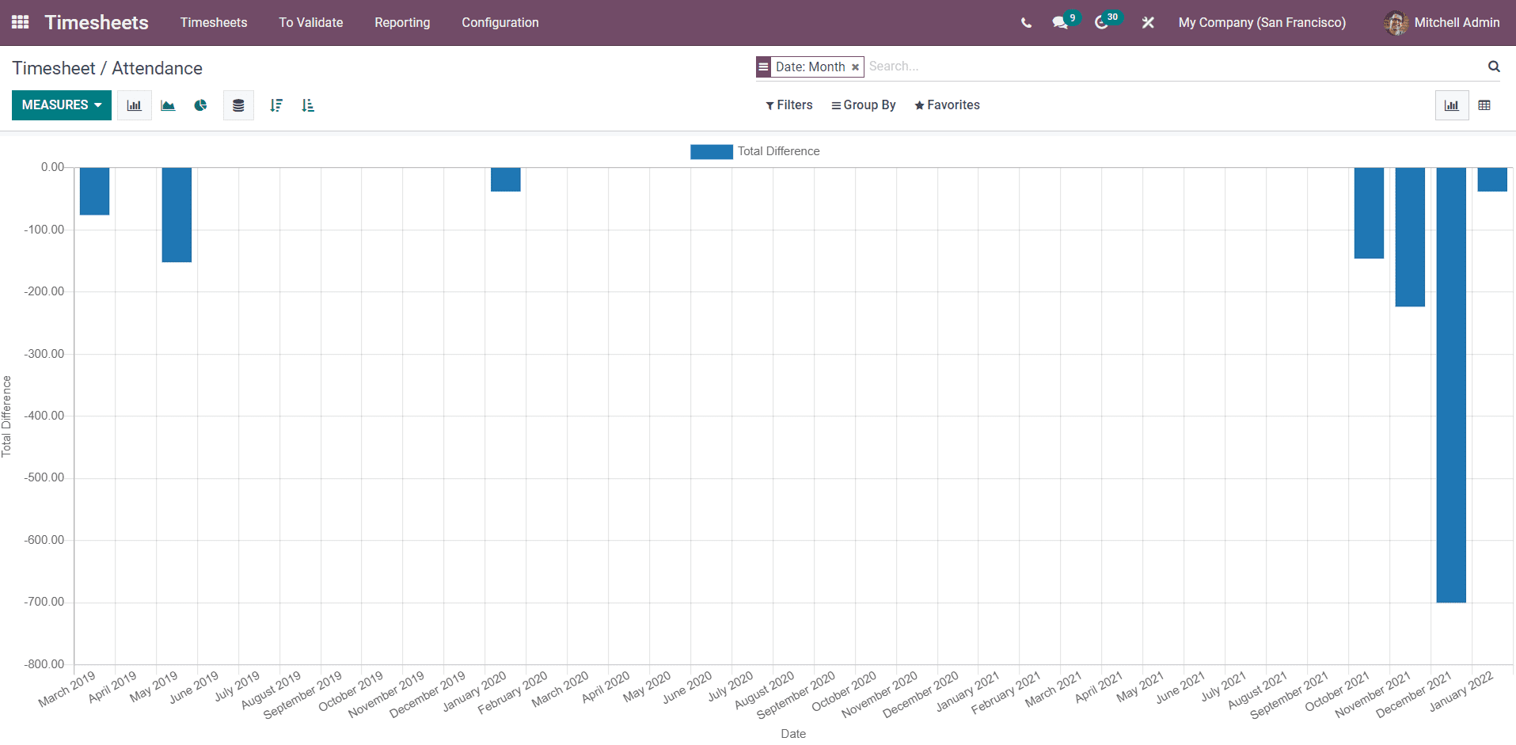
Task: Open the messaging conversations icon
Action: point(1060,23)
